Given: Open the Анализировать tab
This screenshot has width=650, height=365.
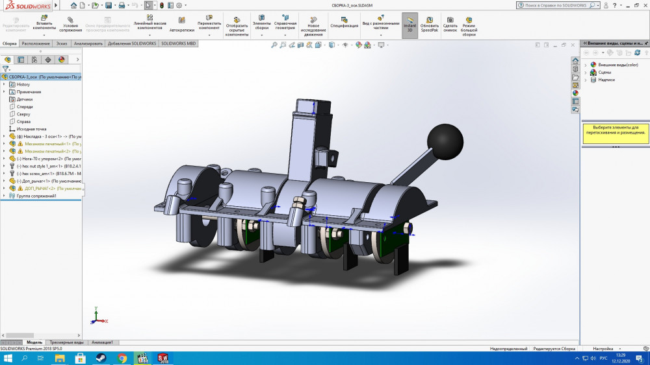Looking at the screenshot, I should click(88, 43).
